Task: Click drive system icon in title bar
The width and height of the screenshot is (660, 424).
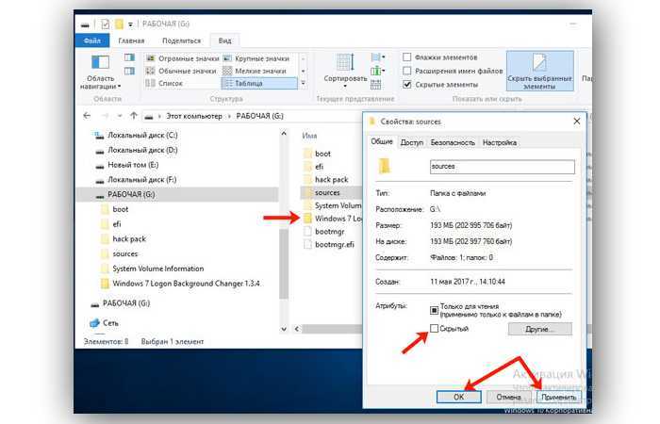Action: [x=85, y=24]
